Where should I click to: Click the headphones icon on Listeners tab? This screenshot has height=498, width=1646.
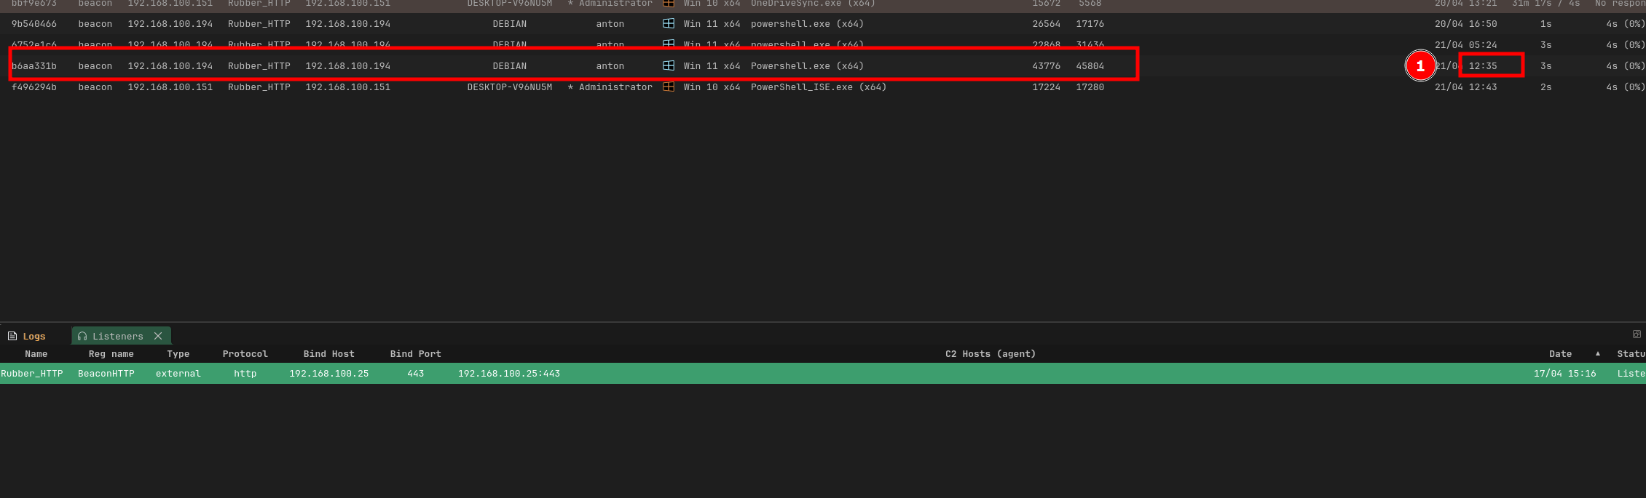point(82,337)
